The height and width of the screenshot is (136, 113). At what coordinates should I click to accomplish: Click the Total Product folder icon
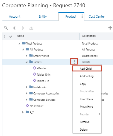coord(24,43)
